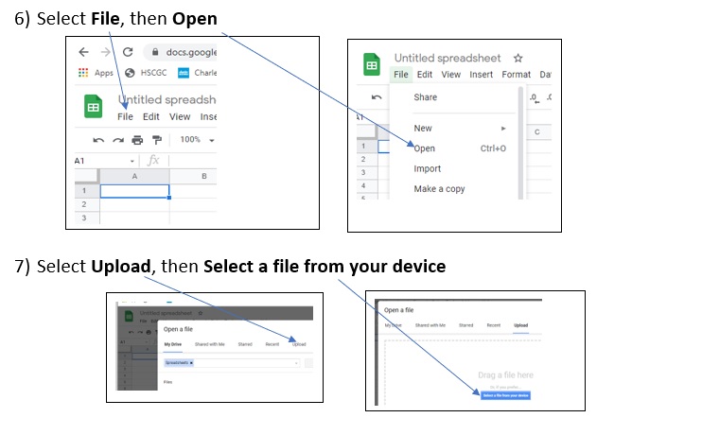Click the Apps bookmark label
The height and width of the screenshot is (435, 702).
[x=104, y=73]
